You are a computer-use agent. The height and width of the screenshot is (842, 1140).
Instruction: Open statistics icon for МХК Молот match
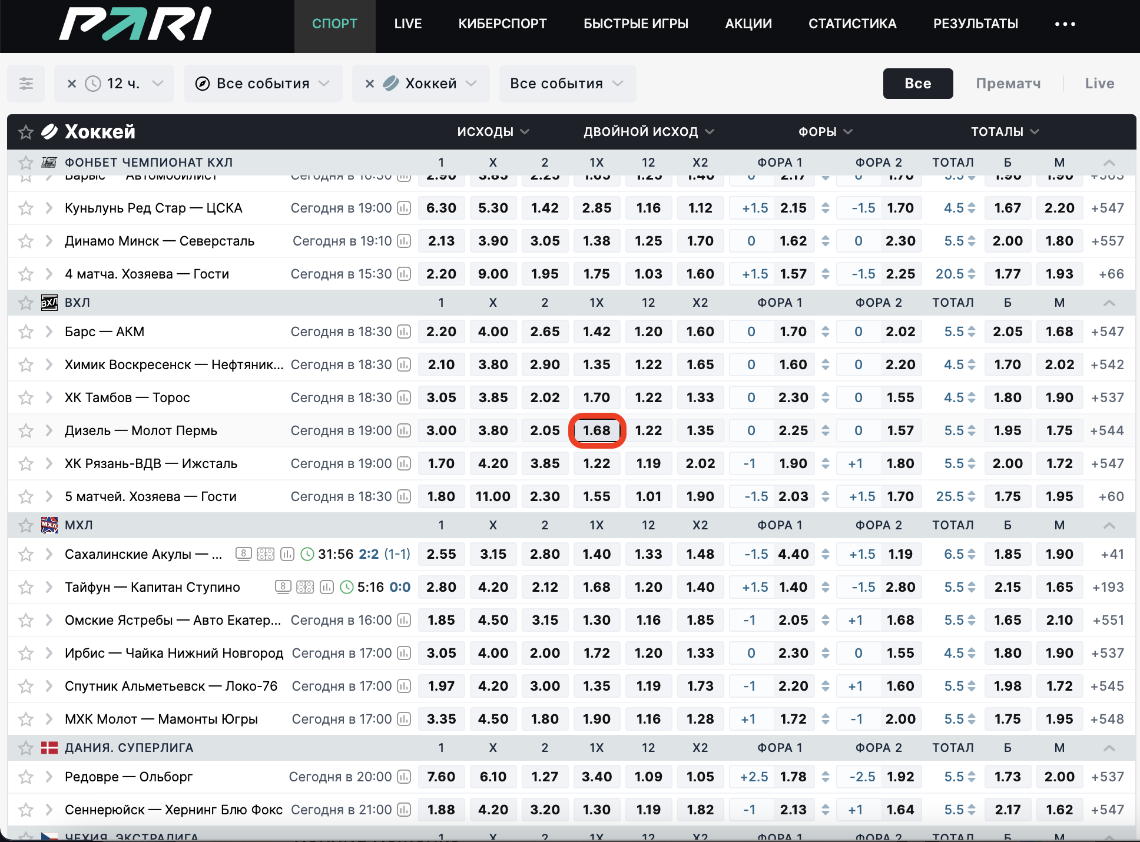pos(404,719)
